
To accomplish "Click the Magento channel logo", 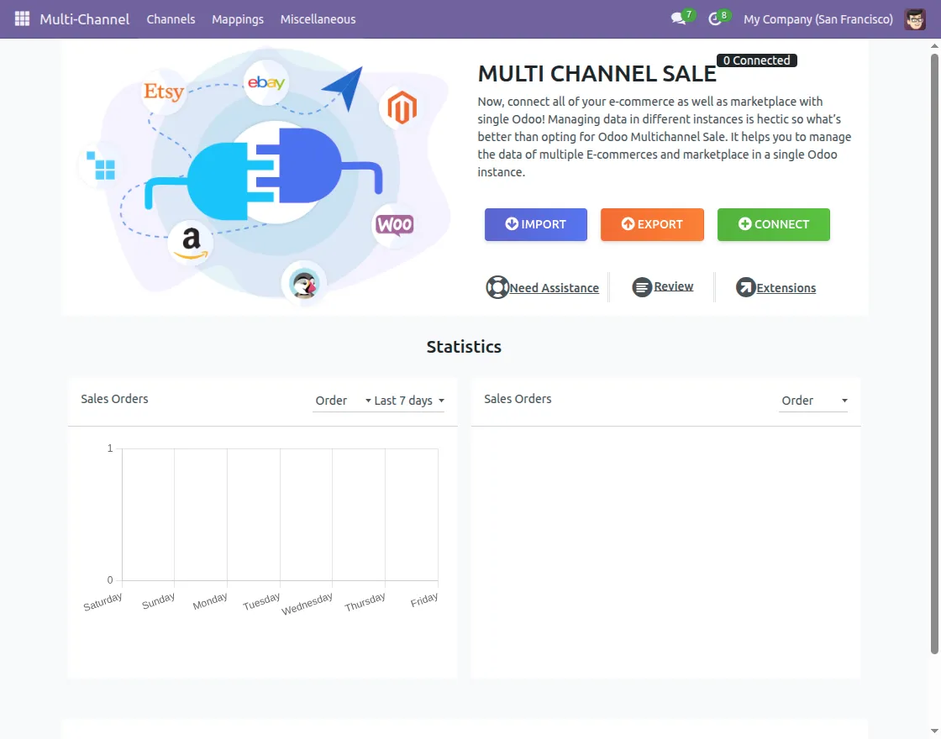I will 402,107.
